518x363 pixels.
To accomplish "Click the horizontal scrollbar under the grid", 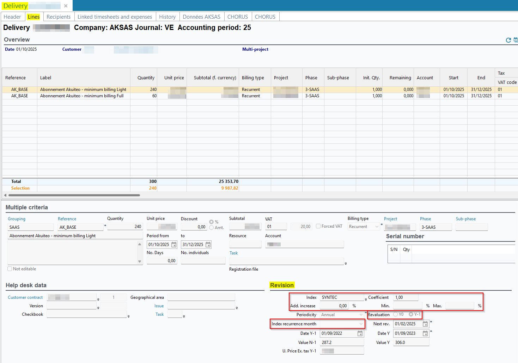I will point(74,195).
